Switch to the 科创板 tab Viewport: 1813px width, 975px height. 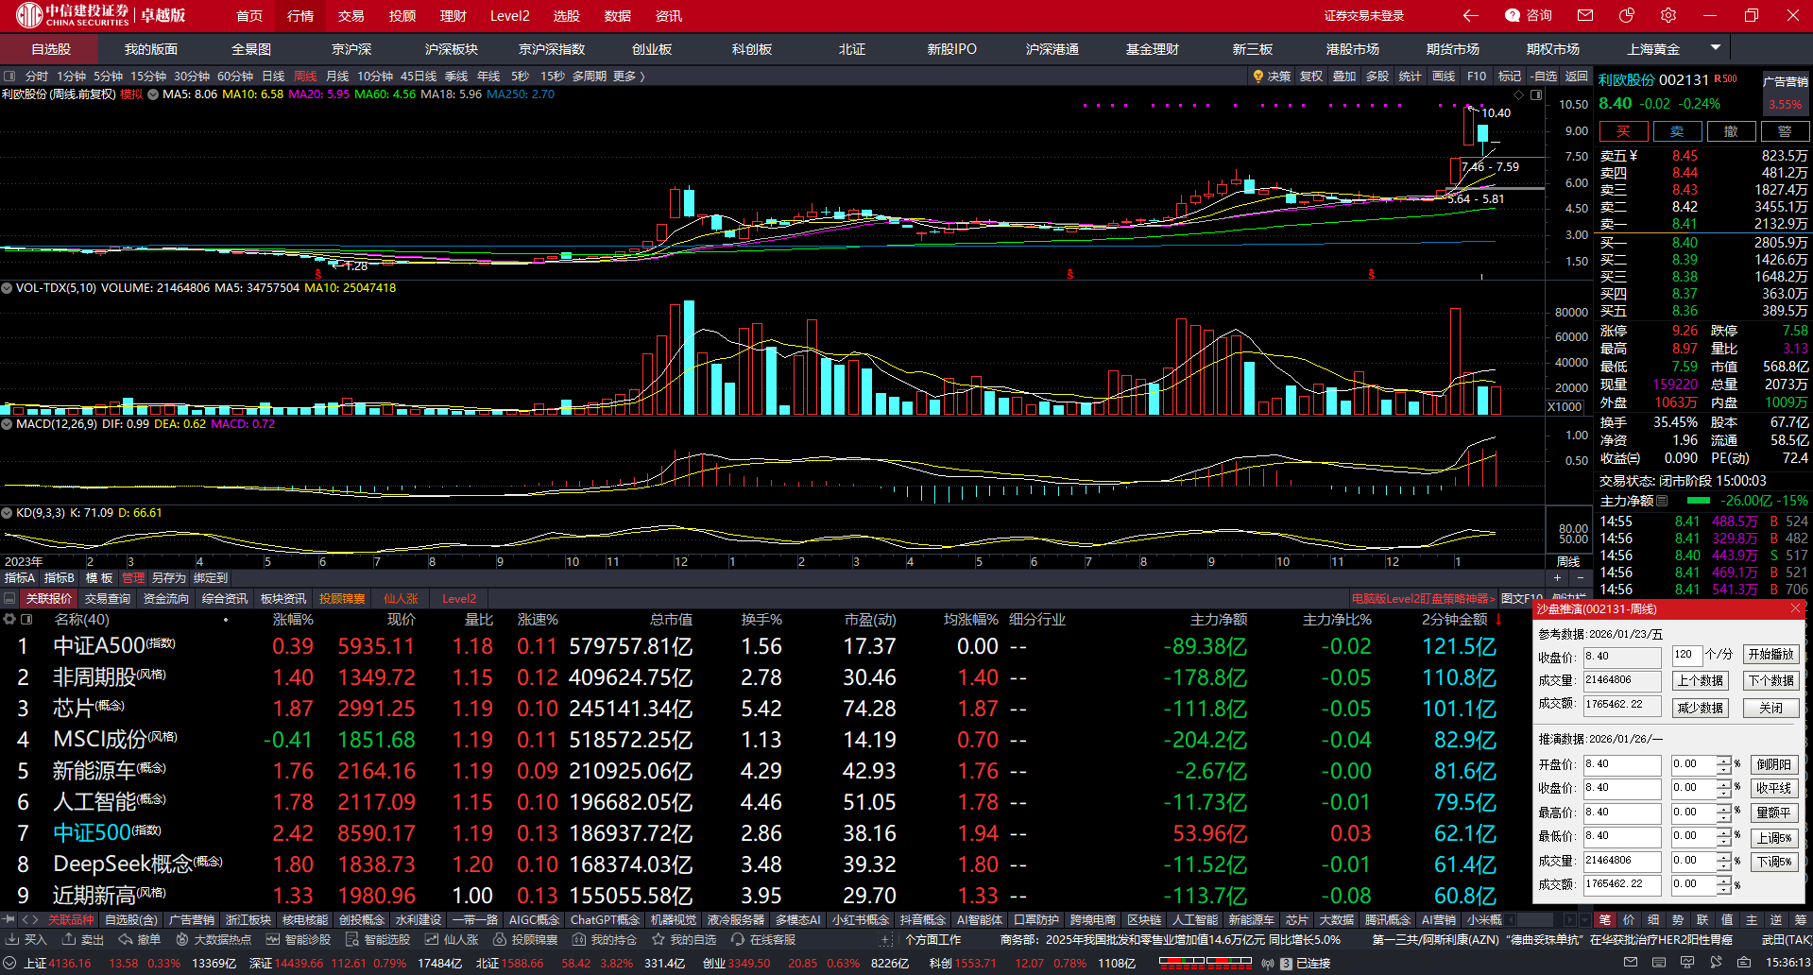click(752, 49)
